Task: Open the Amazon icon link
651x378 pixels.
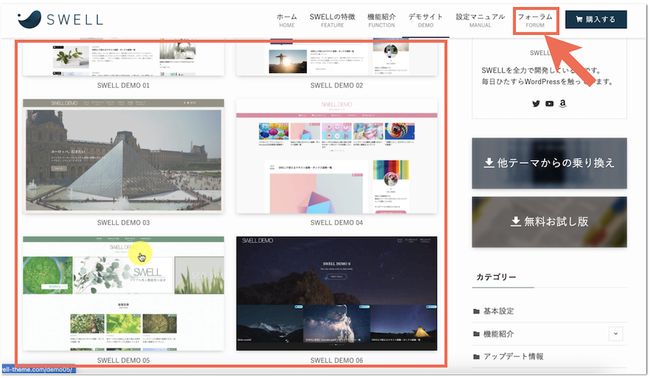Action: 563,104
